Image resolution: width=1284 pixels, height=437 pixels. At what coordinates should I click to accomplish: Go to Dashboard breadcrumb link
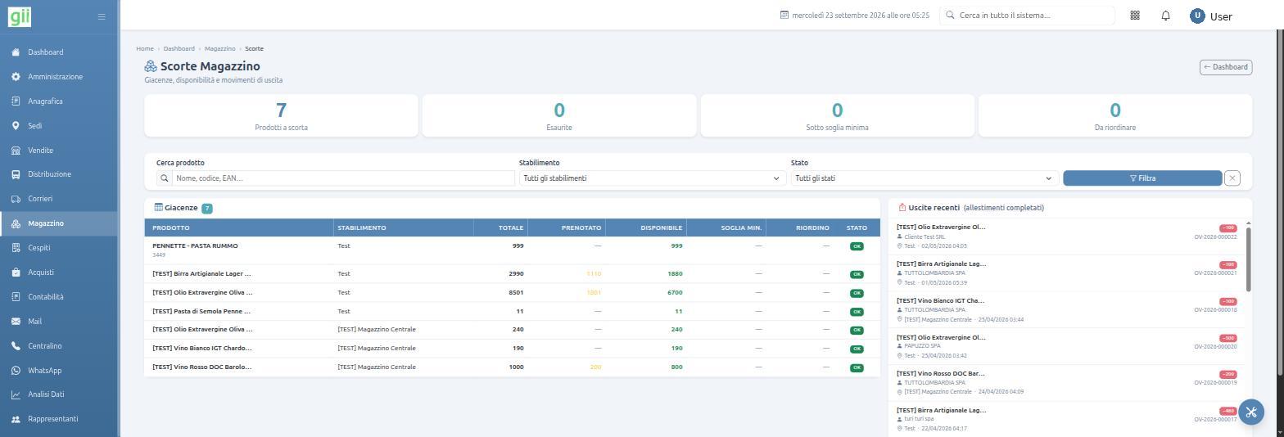coord(179,49)
